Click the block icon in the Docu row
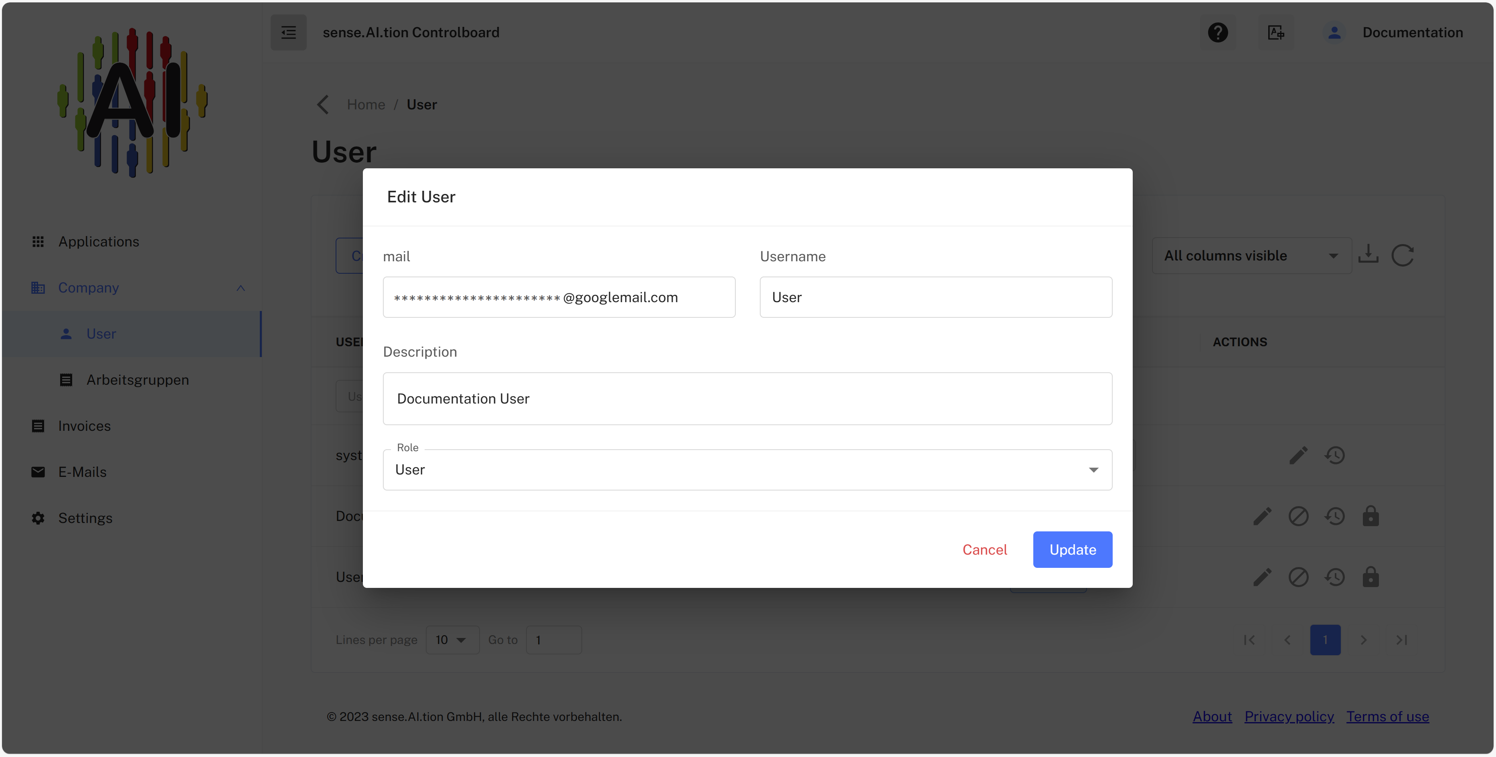 (x=1298, y=516)
